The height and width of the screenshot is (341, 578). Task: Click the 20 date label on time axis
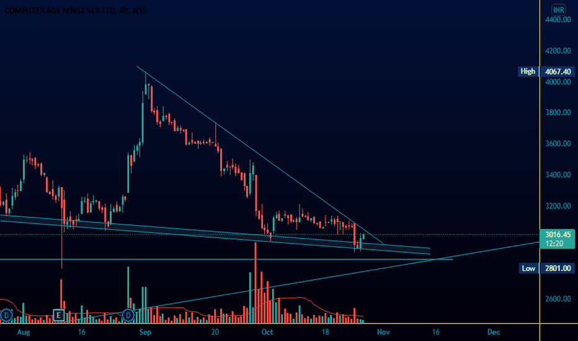coord(215,332)
